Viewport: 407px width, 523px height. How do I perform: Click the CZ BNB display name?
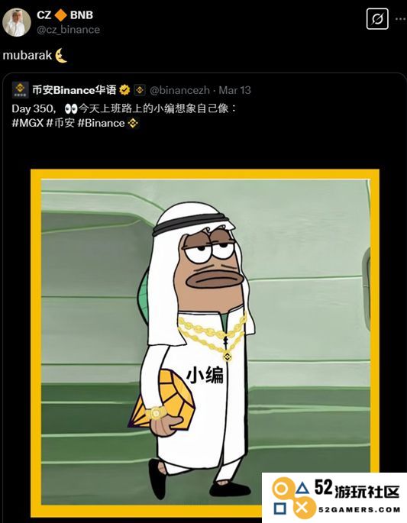point(65,15)
